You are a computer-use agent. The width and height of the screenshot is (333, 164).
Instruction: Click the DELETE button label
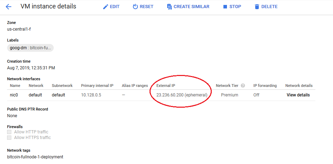coord(269,7)
